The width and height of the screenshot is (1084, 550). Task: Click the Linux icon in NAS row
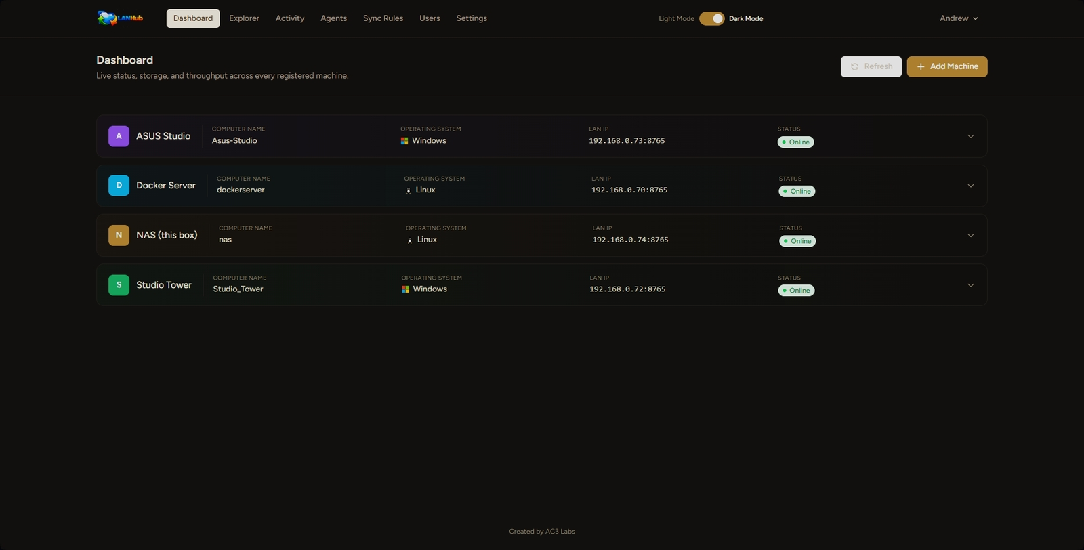coord(410,240)
